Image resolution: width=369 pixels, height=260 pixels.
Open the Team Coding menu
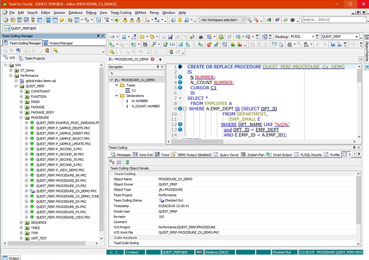click(x=121, y=13)
